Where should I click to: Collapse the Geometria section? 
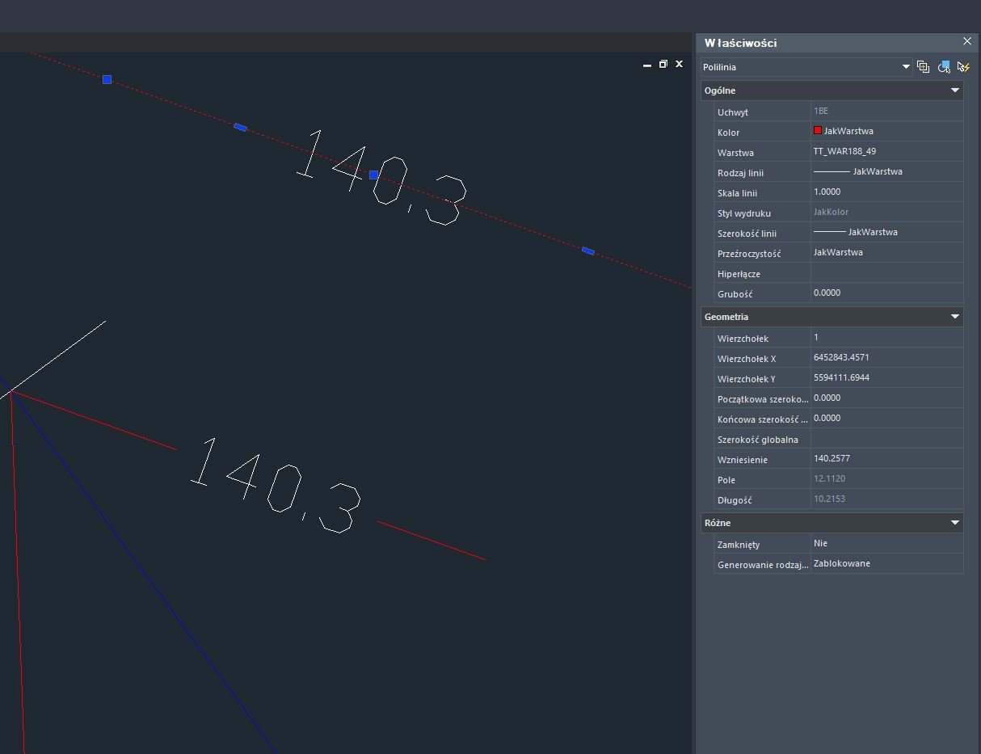pos(954,317)
